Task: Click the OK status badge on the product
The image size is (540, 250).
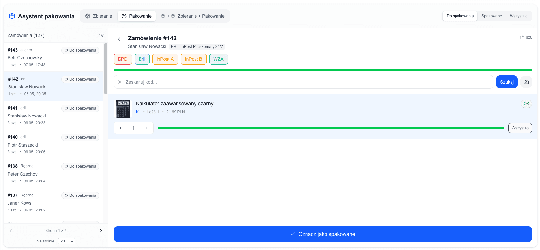Action: pos(526,104)
